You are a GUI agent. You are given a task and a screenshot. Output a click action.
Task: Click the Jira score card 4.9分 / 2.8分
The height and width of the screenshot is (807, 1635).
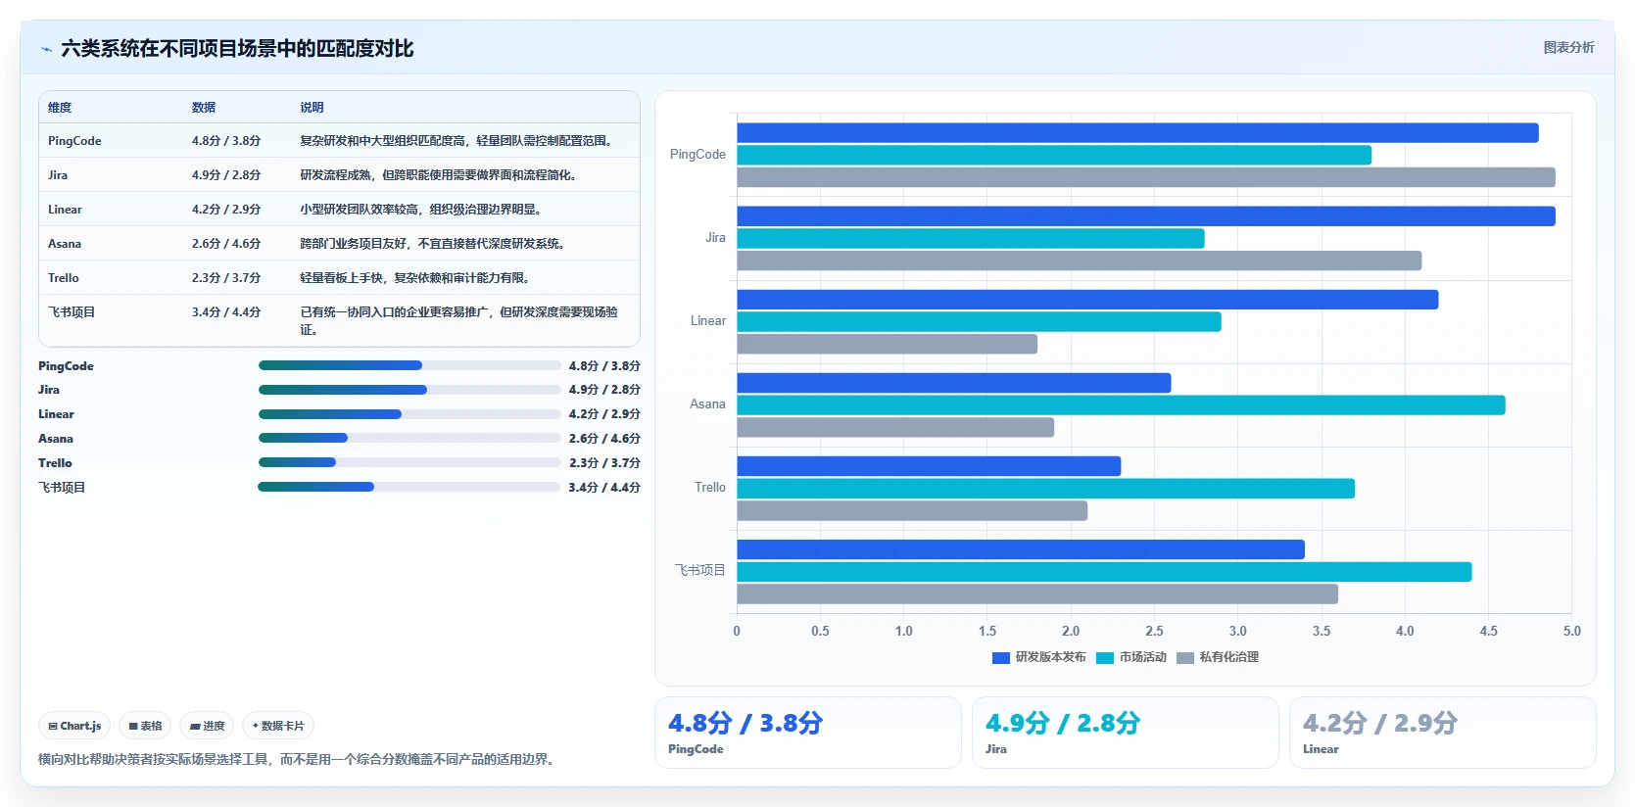coord(1126,733)
